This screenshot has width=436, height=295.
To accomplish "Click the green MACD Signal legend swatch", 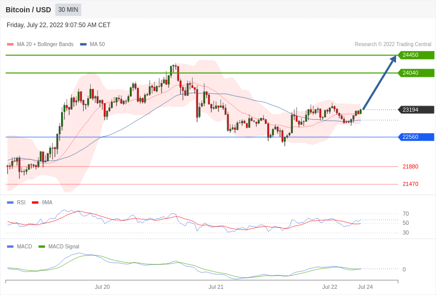I will tap(42, 247).
